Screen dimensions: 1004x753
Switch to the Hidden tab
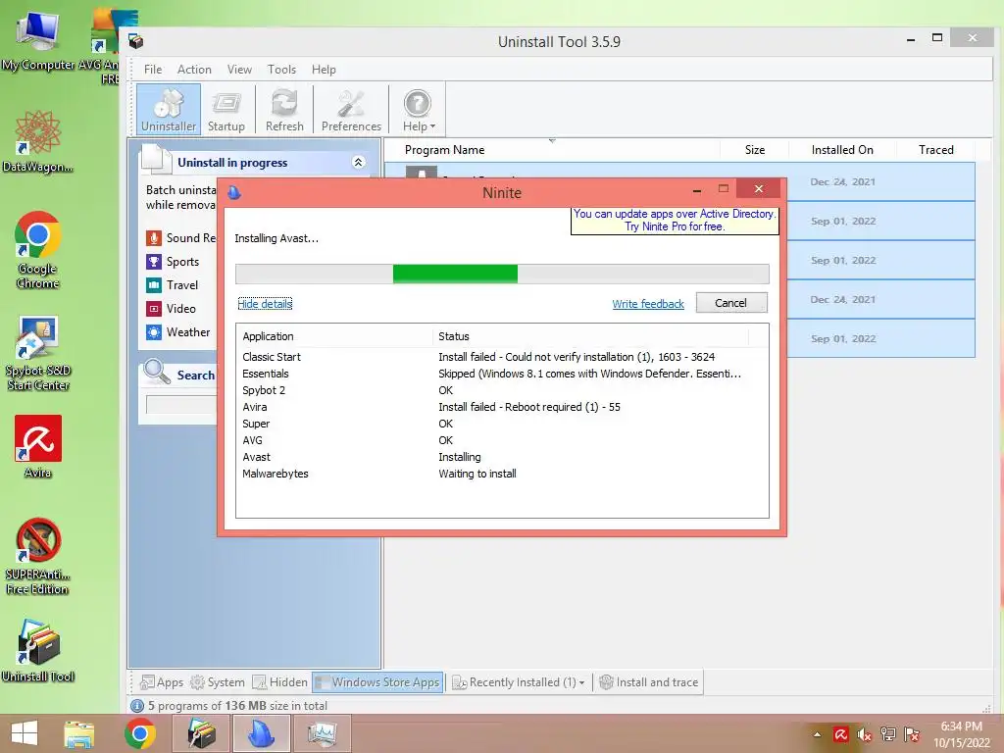click(x=280, y=682)
